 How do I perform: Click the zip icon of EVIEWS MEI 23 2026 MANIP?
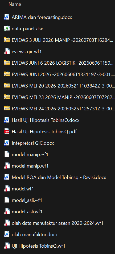click(7, 97)
